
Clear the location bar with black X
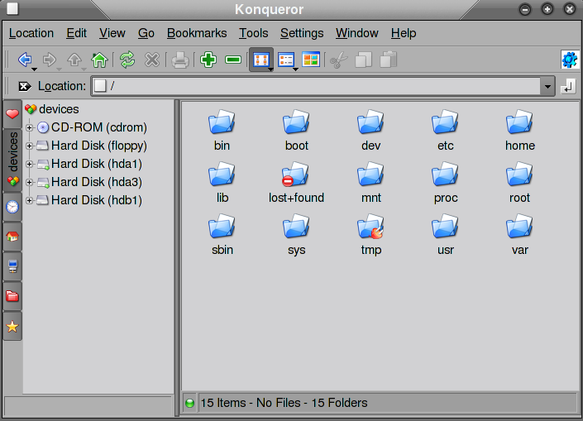[25, 87]
